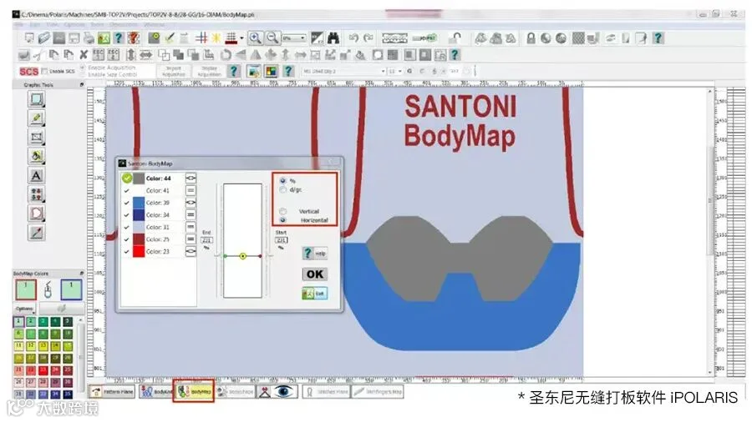Select the Vertical radio button

283,211
